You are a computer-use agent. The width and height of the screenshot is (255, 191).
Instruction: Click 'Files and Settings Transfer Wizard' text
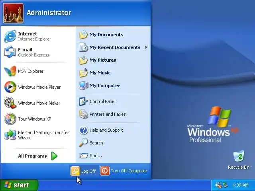point(43,135)
